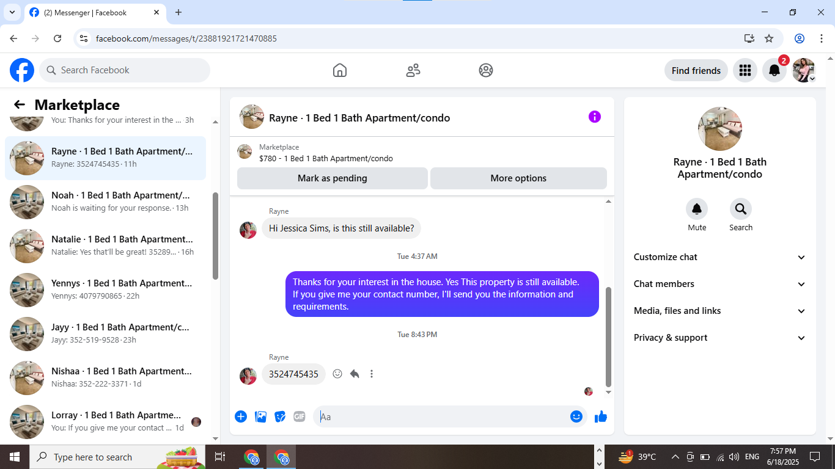Open Natalie conversation in chat list

pyautogui.click(x=106, y=246)
